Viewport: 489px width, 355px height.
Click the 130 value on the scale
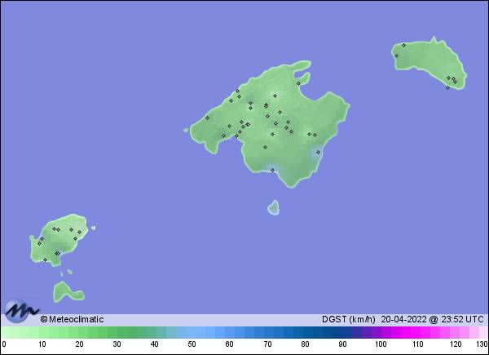(x=482, y=344)
